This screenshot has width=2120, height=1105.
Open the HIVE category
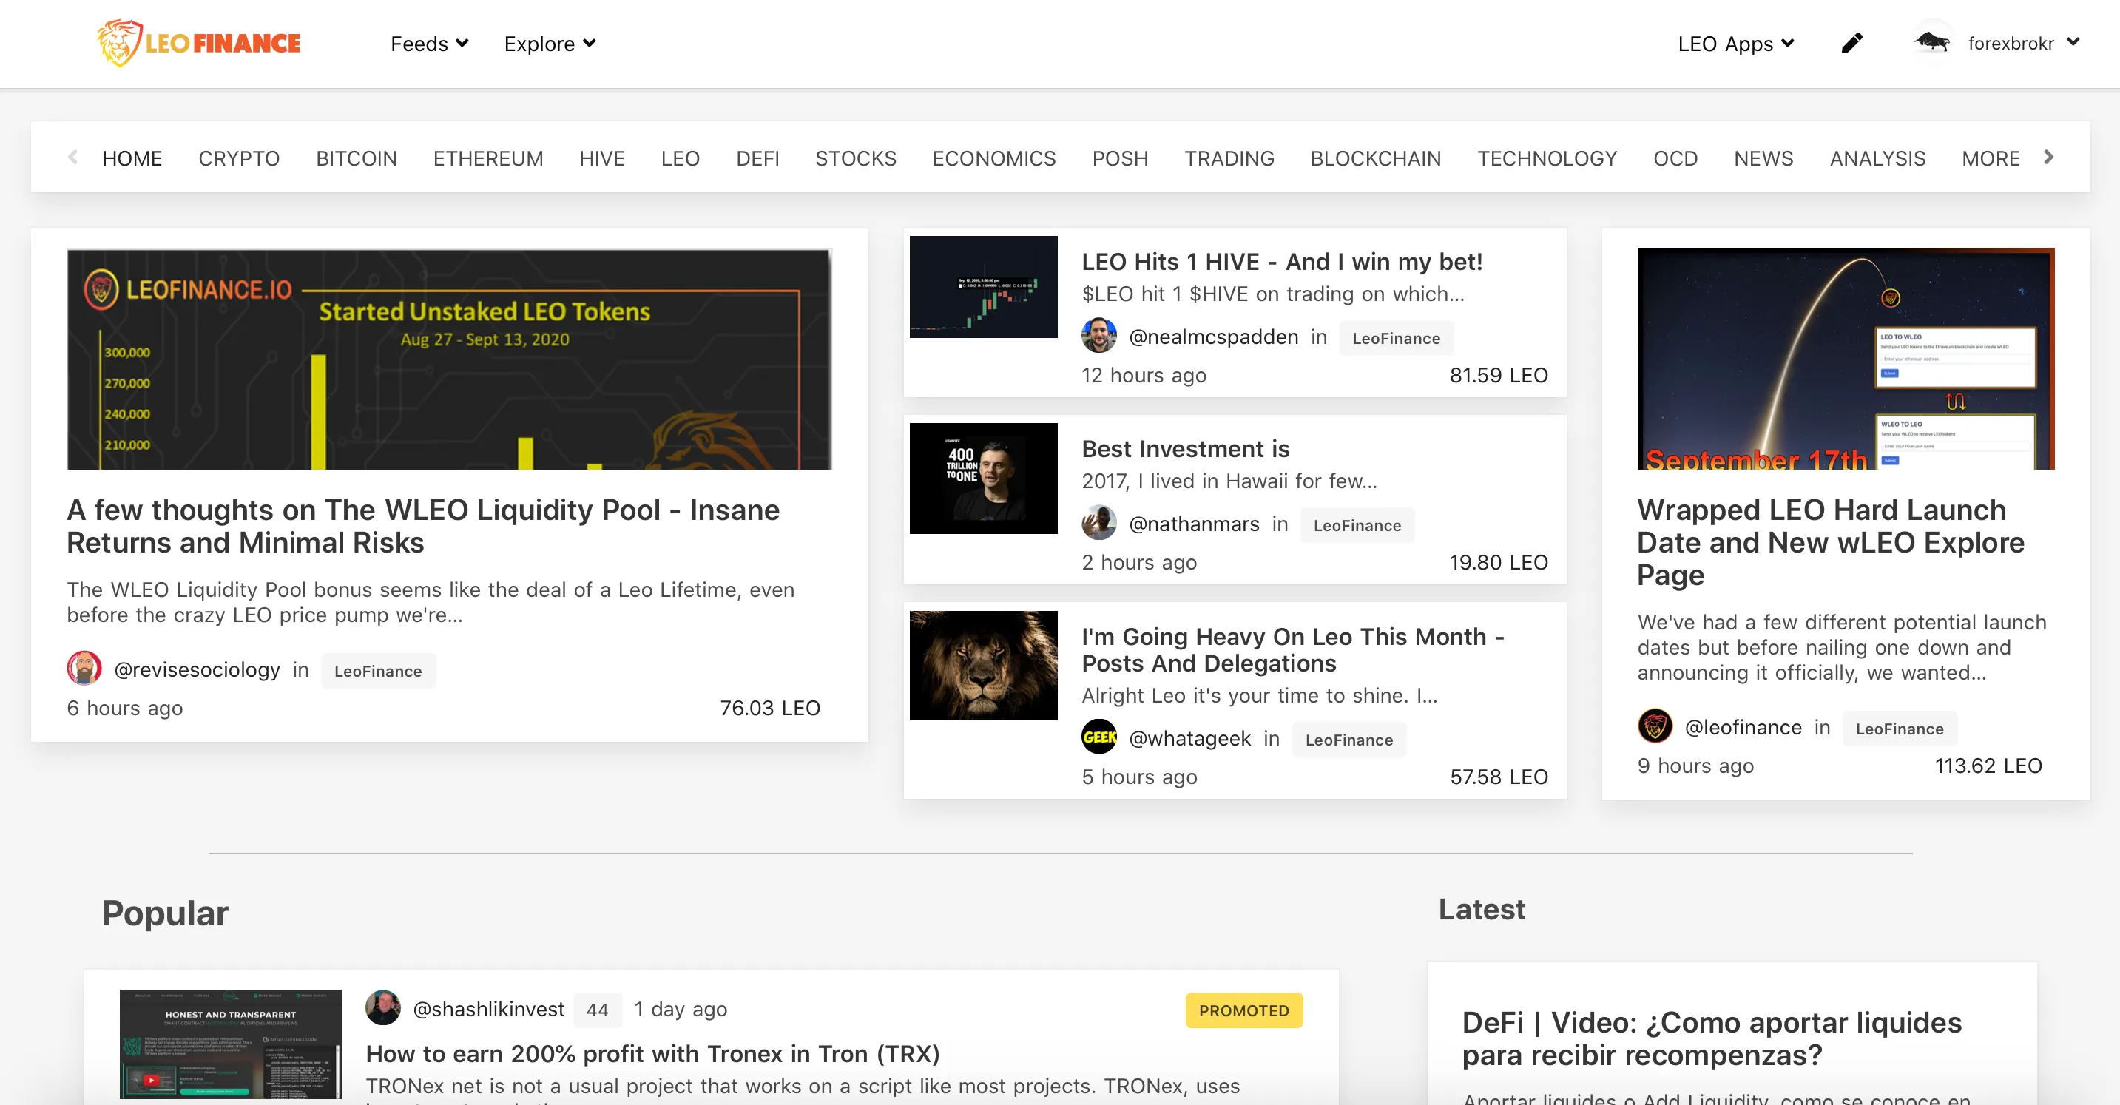coord(601,158)
